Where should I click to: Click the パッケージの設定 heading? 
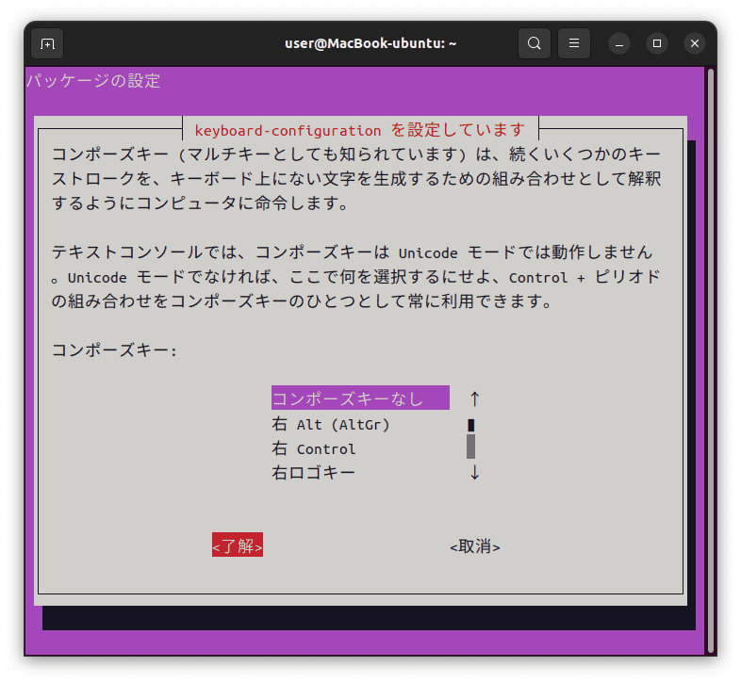click(x=93, y=81)
